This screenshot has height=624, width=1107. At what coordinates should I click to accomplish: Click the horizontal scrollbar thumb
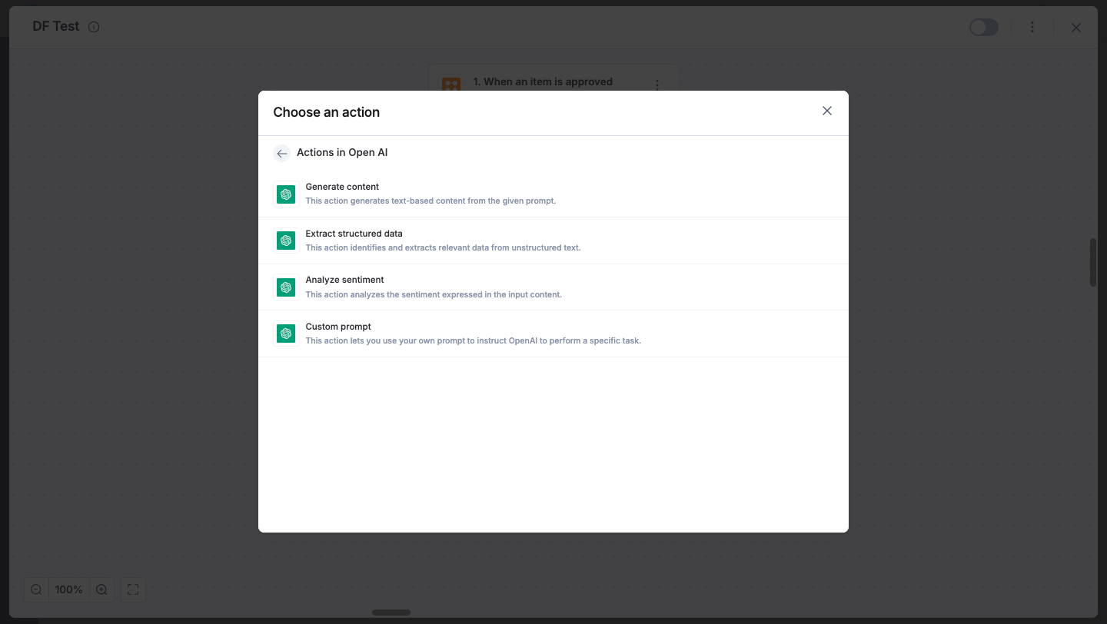click(391, 612)
